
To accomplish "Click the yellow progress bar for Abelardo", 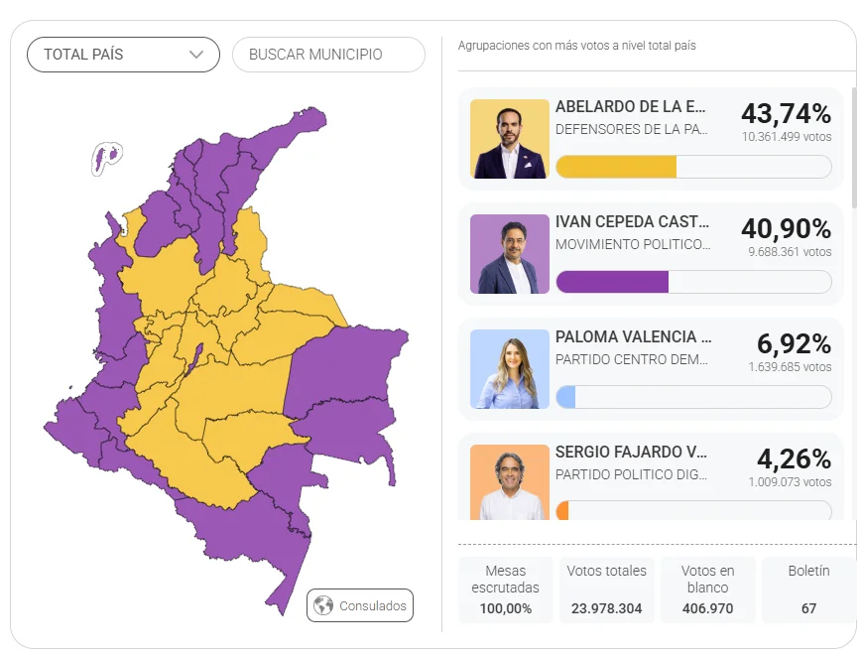I will (x=616, y=167).
